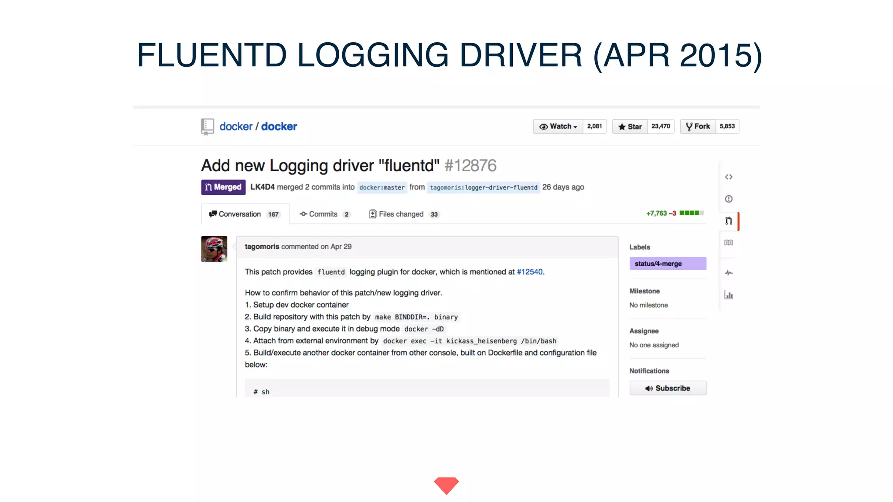Open the Pulse sidebar icon
The width and height of the screenshot is (893, 502).
pyautogui.click(x=729, y=273)
